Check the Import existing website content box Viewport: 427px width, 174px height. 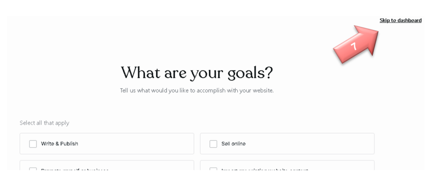point(213,170)
